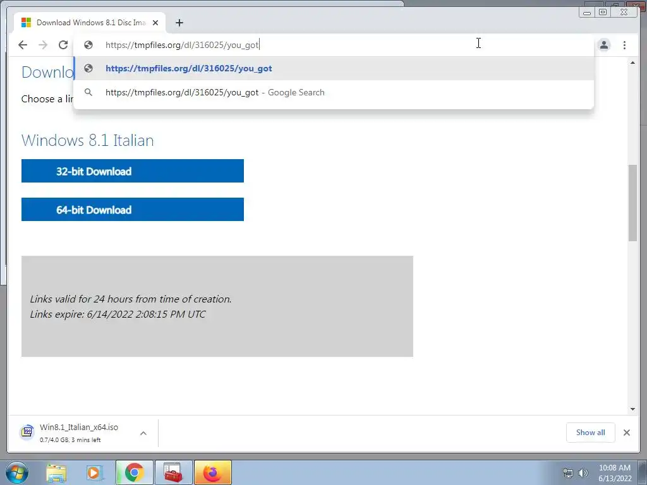The height and width of the screenshot is (485, 647).
Task: Close the Download Windows 8.1 Disc Image tab
Action: pyautogui.click(x=155, y=23)
